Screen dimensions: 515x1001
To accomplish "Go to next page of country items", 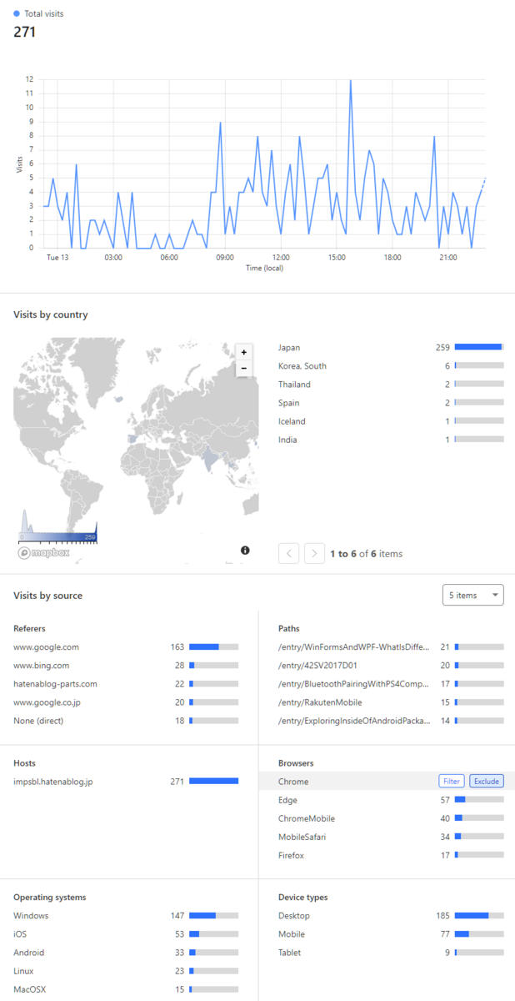I will (314, 553).
